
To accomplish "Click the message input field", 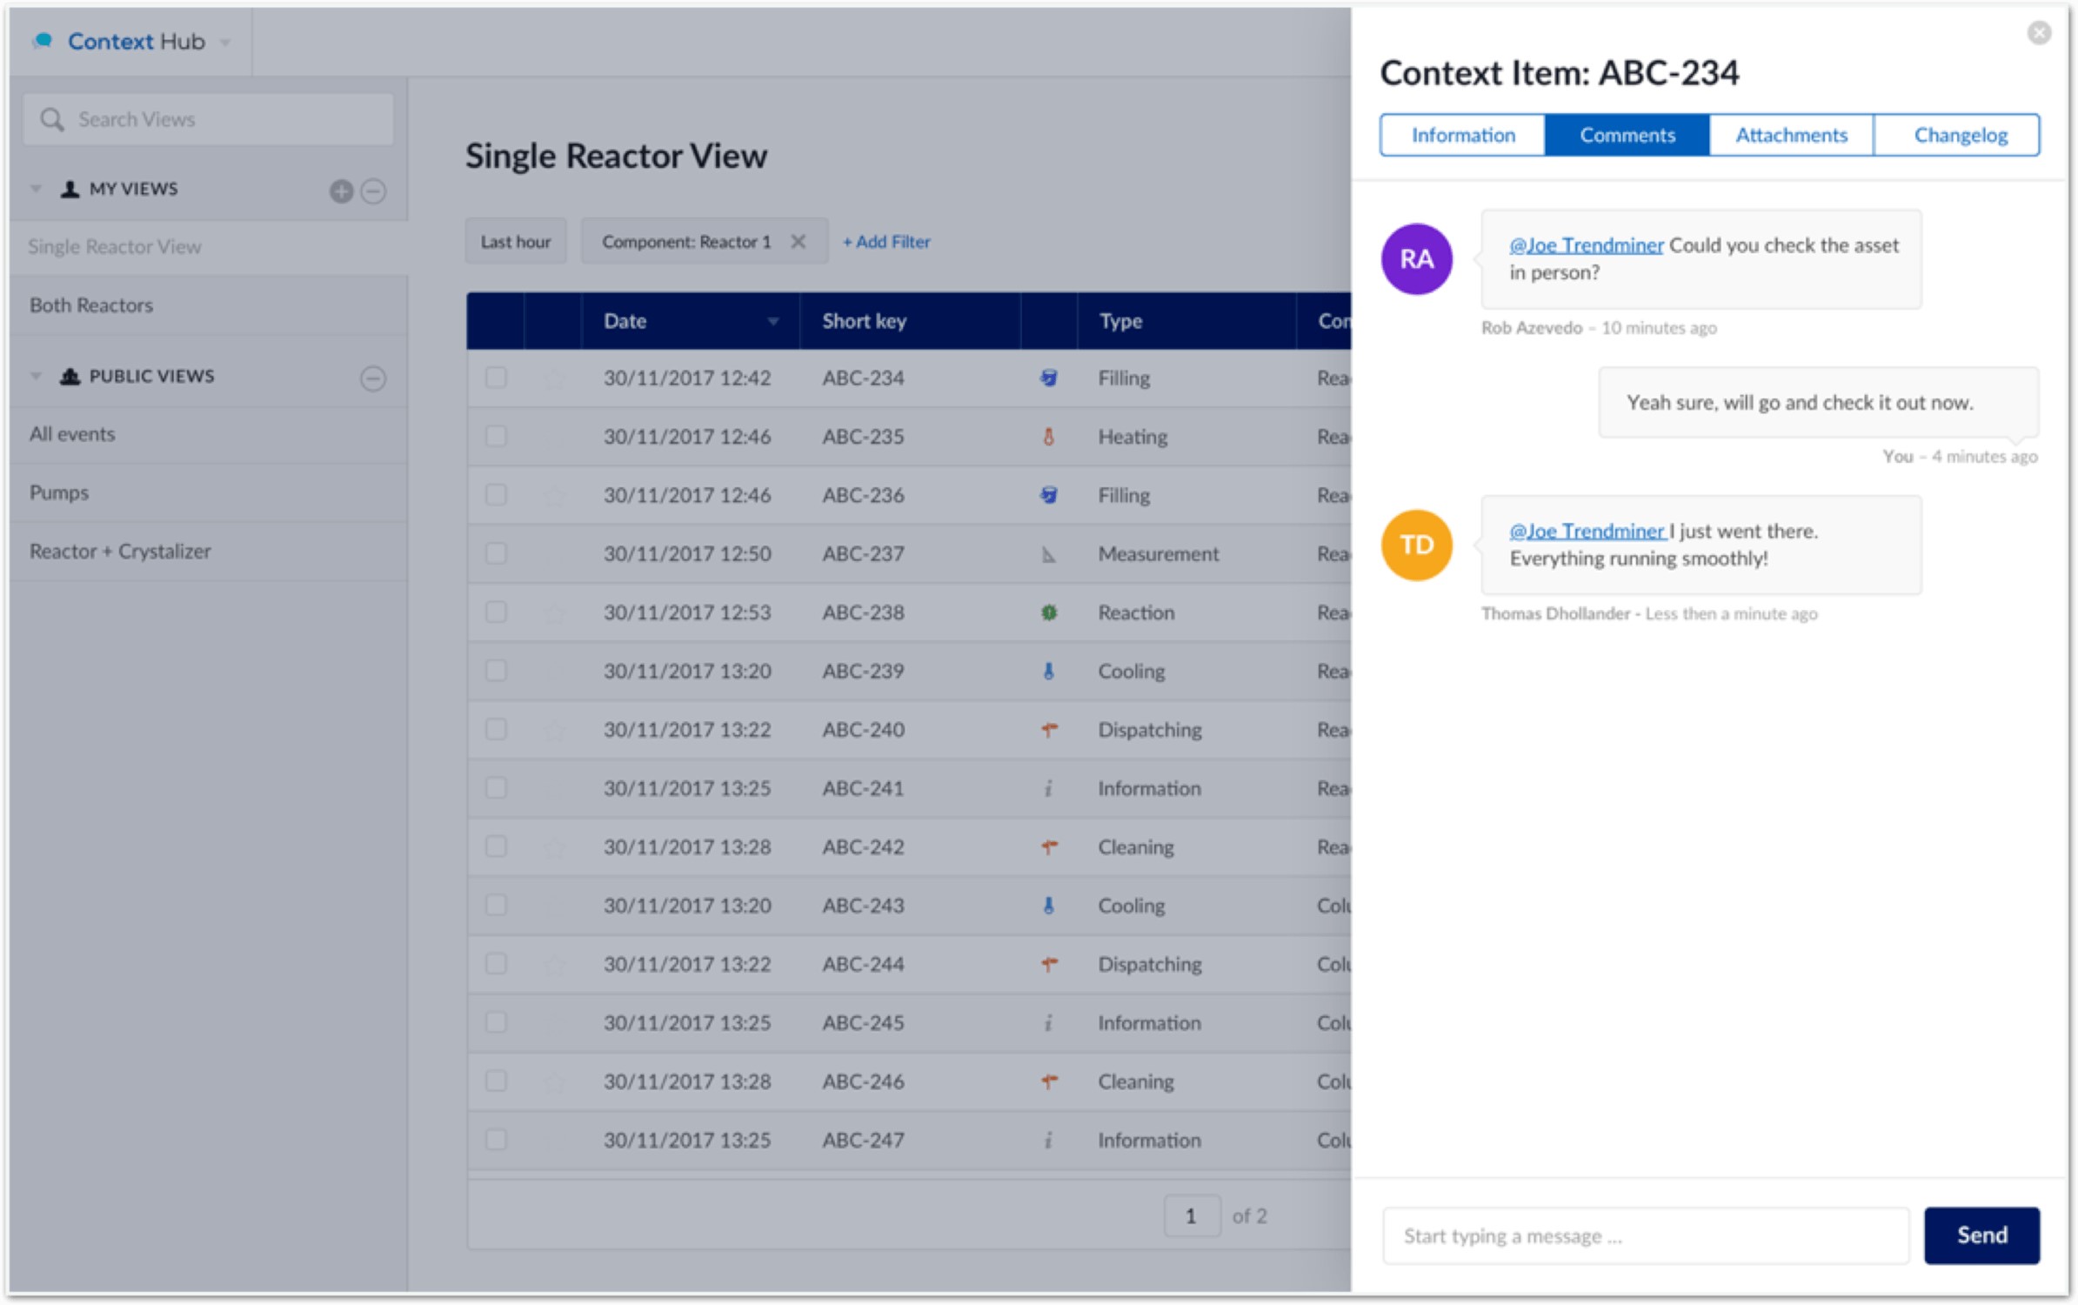I will tap(1646, 1235).
